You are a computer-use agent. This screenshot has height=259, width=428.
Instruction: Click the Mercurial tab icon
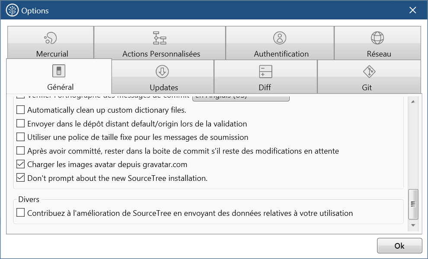[x=51, y=38]
